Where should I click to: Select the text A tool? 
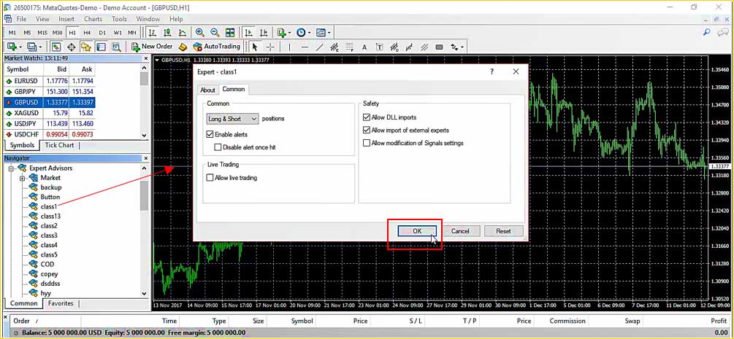point(364,47)
